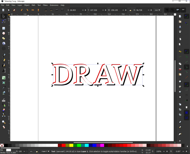190x154 pixels.
Task: Expand the command bar overflow arrow
Action: [180, 141]
